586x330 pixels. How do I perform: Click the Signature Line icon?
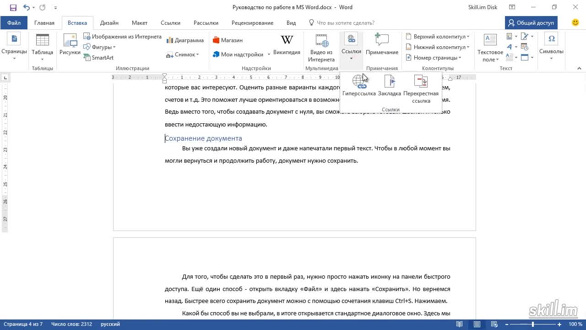(525, 36)
